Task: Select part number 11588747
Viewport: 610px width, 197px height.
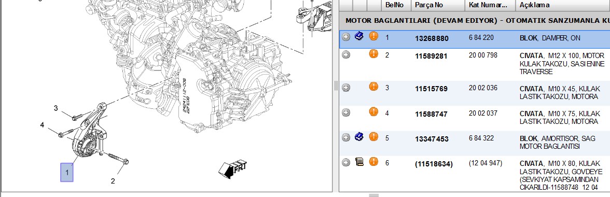Action: (x=431, y=114)
